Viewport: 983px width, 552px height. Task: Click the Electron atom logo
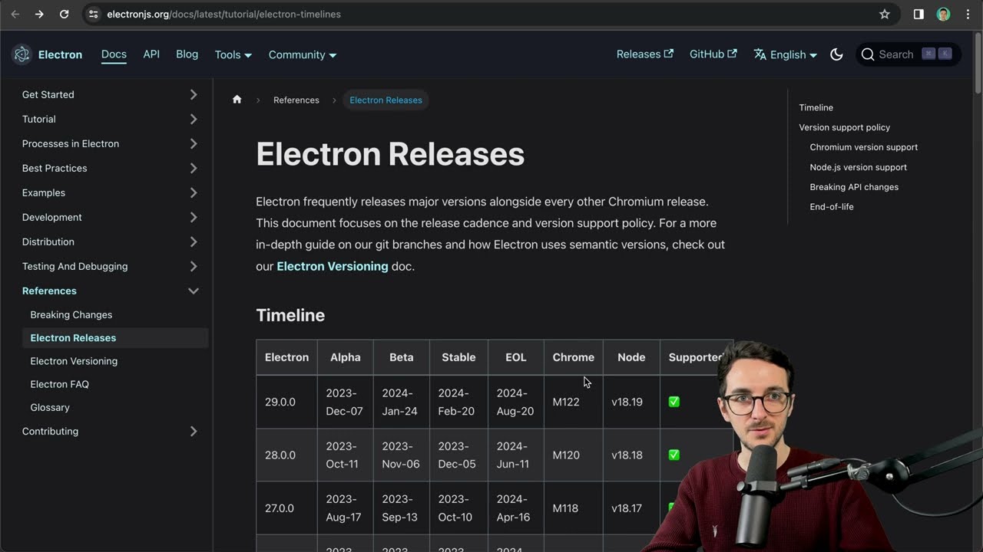pos(22,54)
